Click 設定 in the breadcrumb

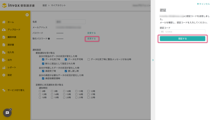(45, 5)
